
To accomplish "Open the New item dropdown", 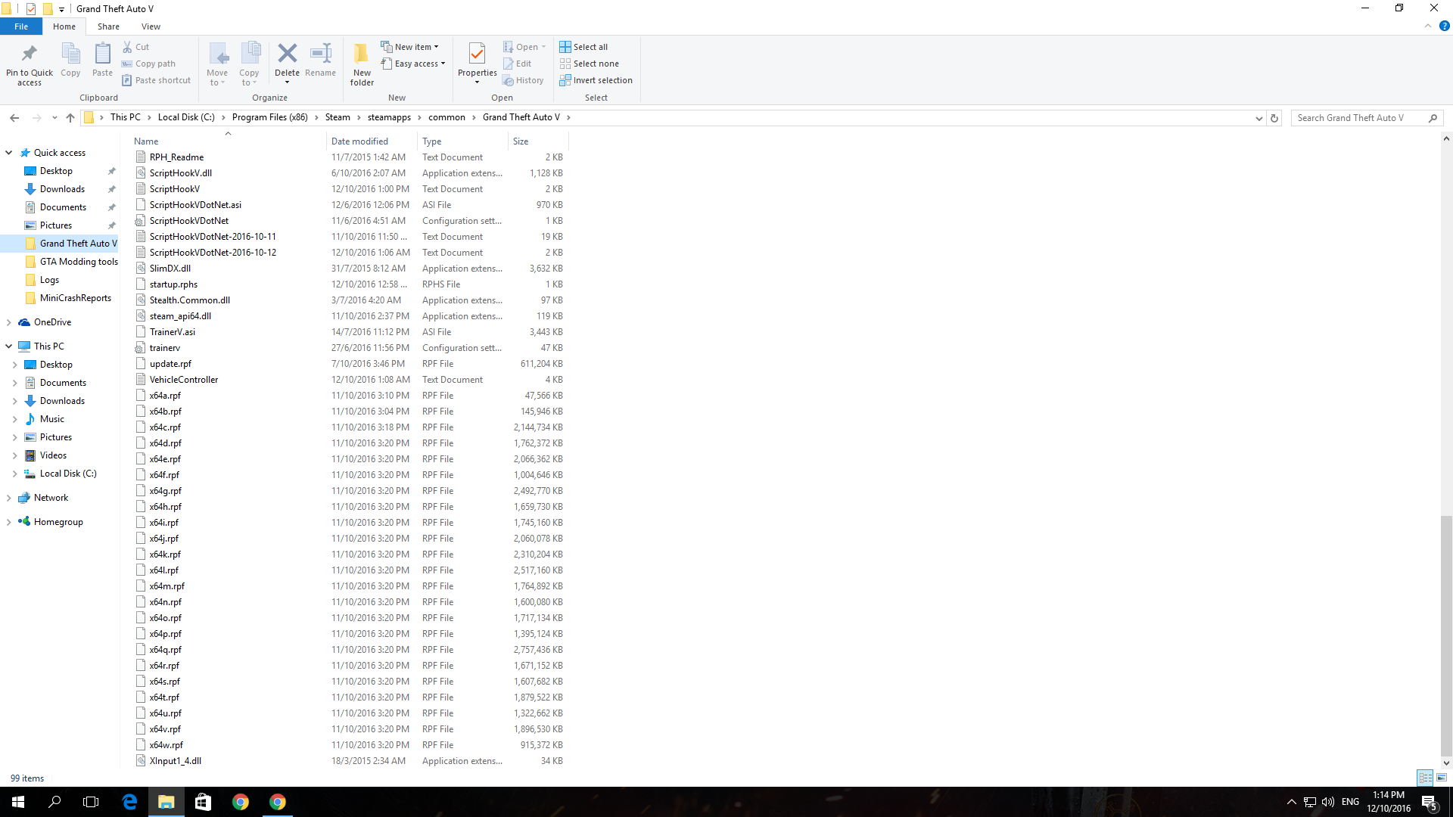I will (413, 47).
